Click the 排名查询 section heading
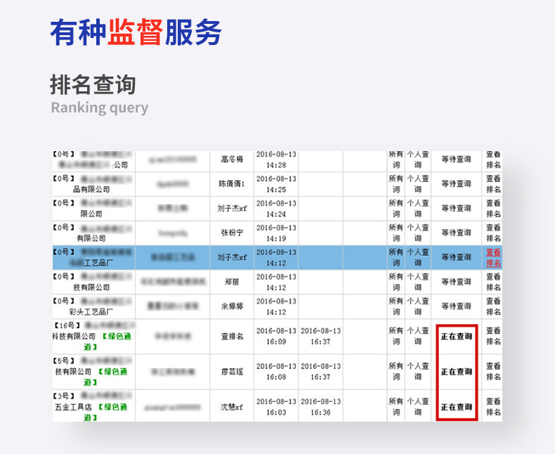This screenshot has width=555, height=454. (x=93, y=84)
